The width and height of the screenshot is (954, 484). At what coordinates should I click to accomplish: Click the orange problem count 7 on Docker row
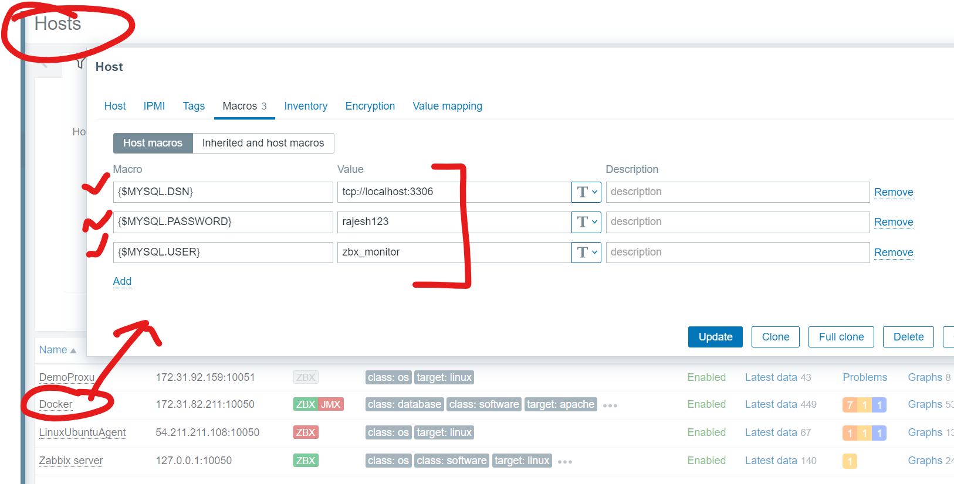point(850,405)
